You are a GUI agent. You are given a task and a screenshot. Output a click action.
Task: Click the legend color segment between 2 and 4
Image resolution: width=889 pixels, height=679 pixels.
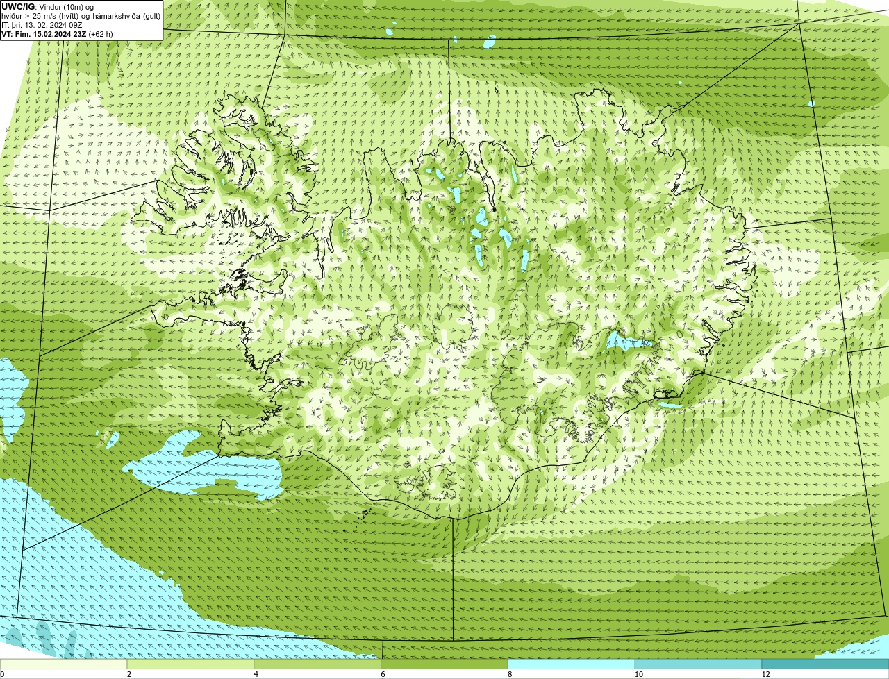click(x=191, y=664)
